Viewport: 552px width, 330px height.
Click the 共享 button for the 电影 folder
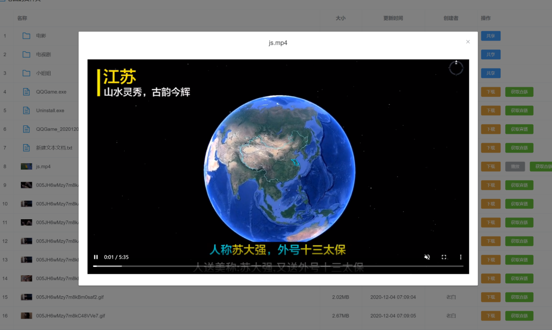tap(490, 36)
